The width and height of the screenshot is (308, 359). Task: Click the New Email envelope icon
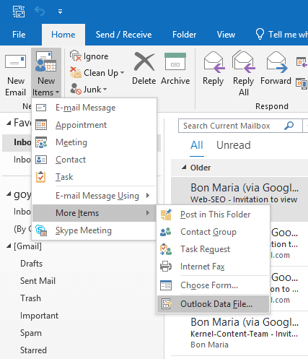pyautogui.click(x=16, y=61)
